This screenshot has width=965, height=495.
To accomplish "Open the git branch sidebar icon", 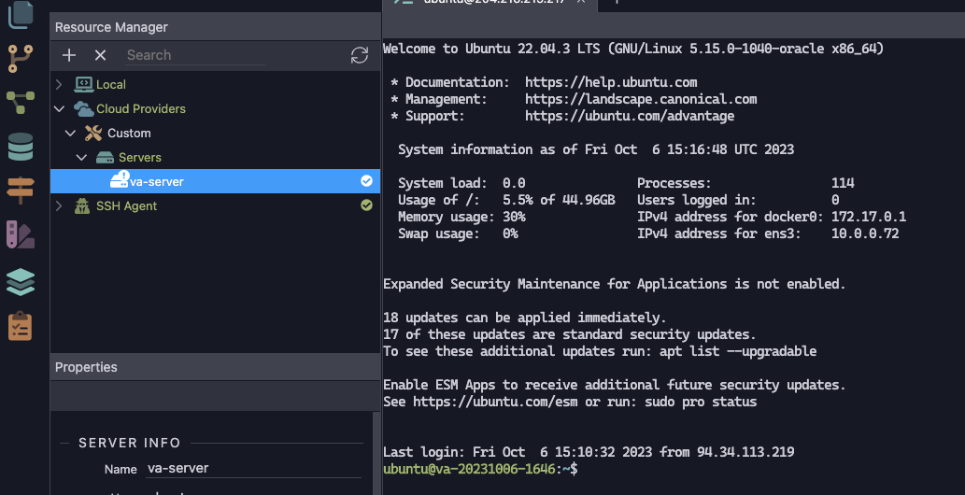I will tap(21, 59).
